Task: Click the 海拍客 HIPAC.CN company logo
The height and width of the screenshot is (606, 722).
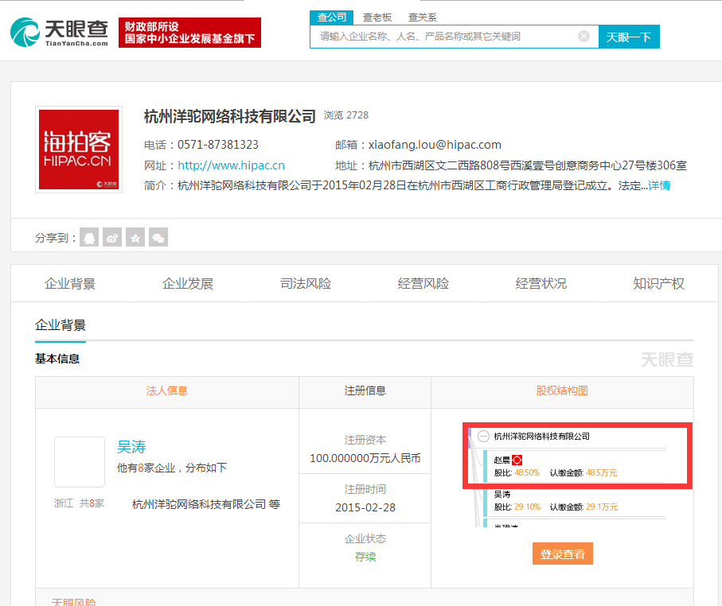Action: [x=79, y=150]
